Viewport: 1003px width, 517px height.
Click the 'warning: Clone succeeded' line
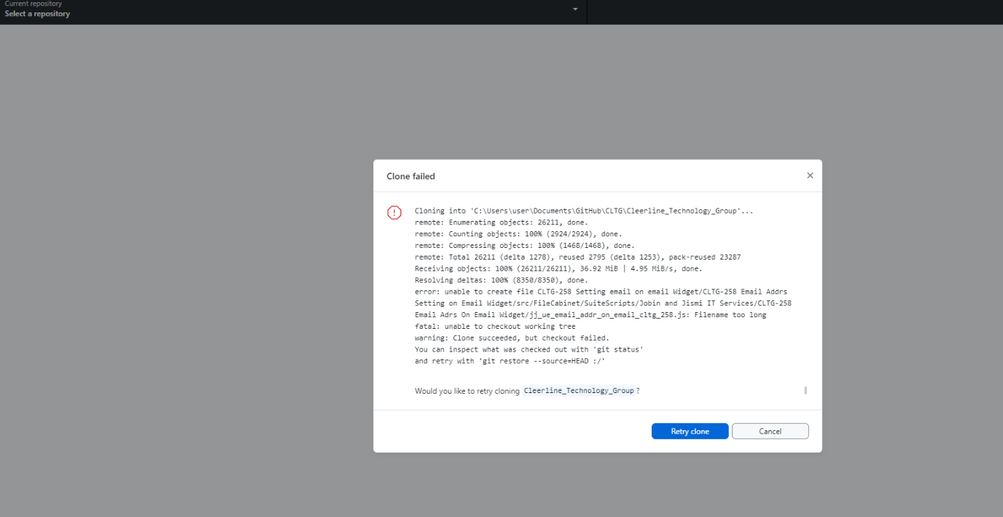point(512,338)
